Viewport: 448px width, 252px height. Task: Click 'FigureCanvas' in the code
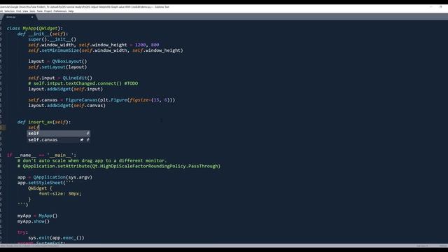pos(81,100)
